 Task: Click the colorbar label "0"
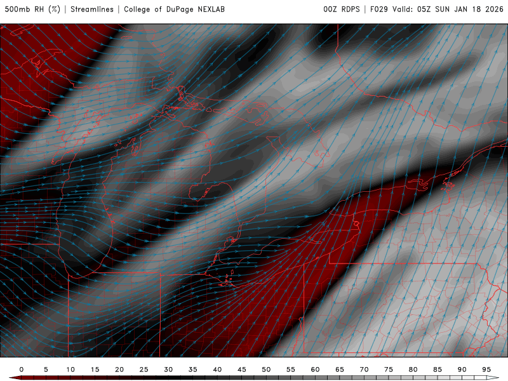point(22,370)
